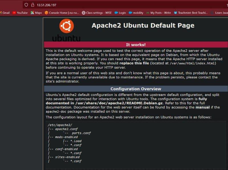Viewport: 228px width, 170px height.
Task: Click the address bar showing 13.51.206.197
Action: point(125,5)
